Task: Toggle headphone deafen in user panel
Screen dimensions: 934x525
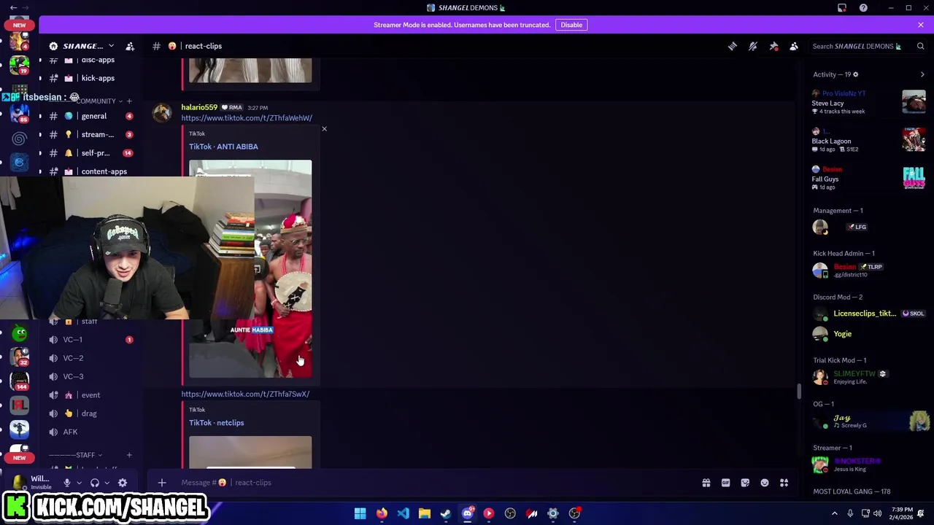Action: click(95, 483)
